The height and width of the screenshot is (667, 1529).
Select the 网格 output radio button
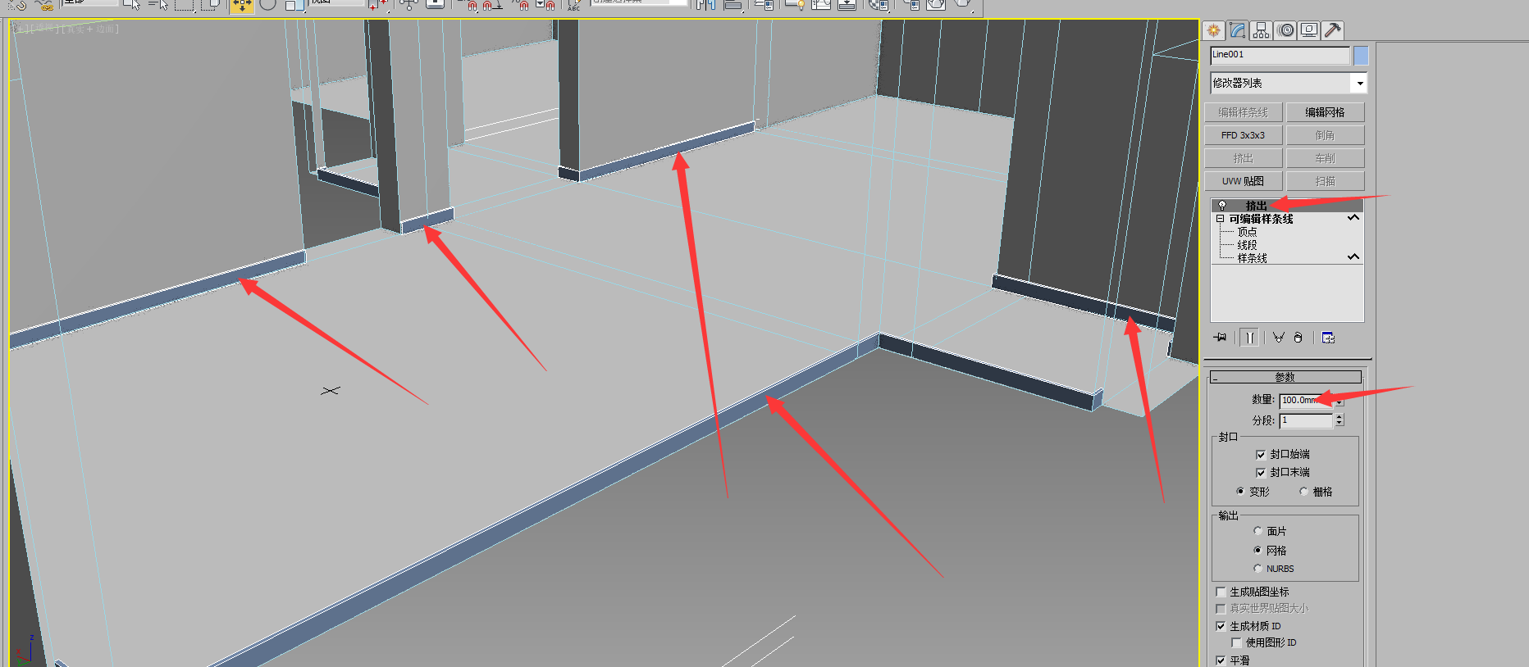tap(1257, 550)
